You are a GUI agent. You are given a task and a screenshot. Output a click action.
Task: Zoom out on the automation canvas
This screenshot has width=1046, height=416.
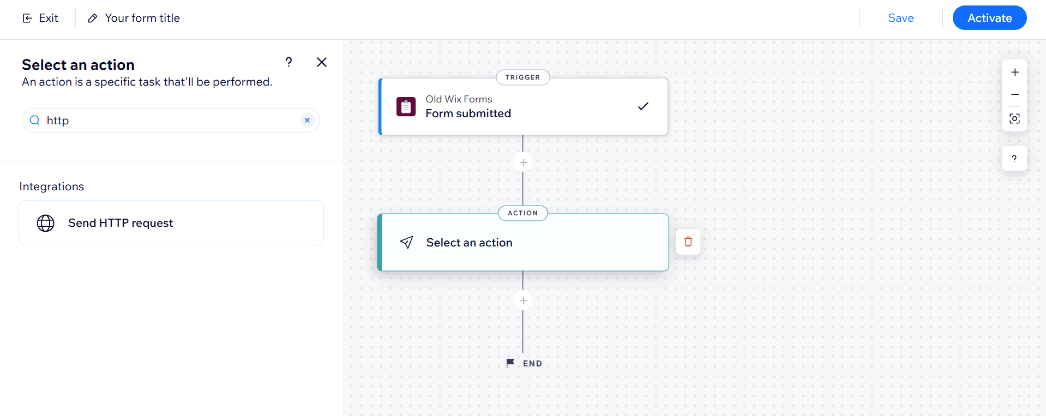[x=1014, y=94]
